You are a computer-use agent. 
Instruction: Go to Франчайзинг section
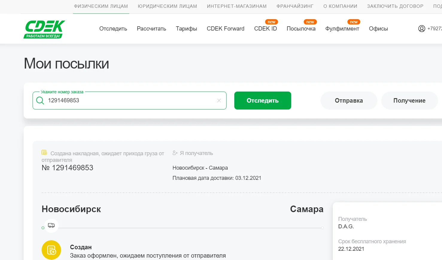coord(295,6)
